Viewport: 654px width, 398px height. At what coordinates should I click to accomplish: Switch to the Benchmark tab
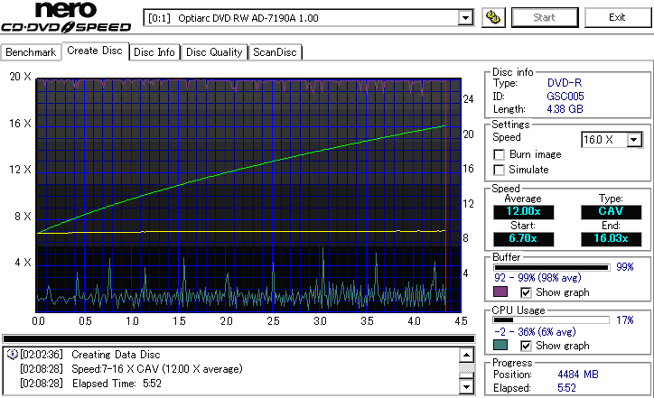tap(31, 52)
